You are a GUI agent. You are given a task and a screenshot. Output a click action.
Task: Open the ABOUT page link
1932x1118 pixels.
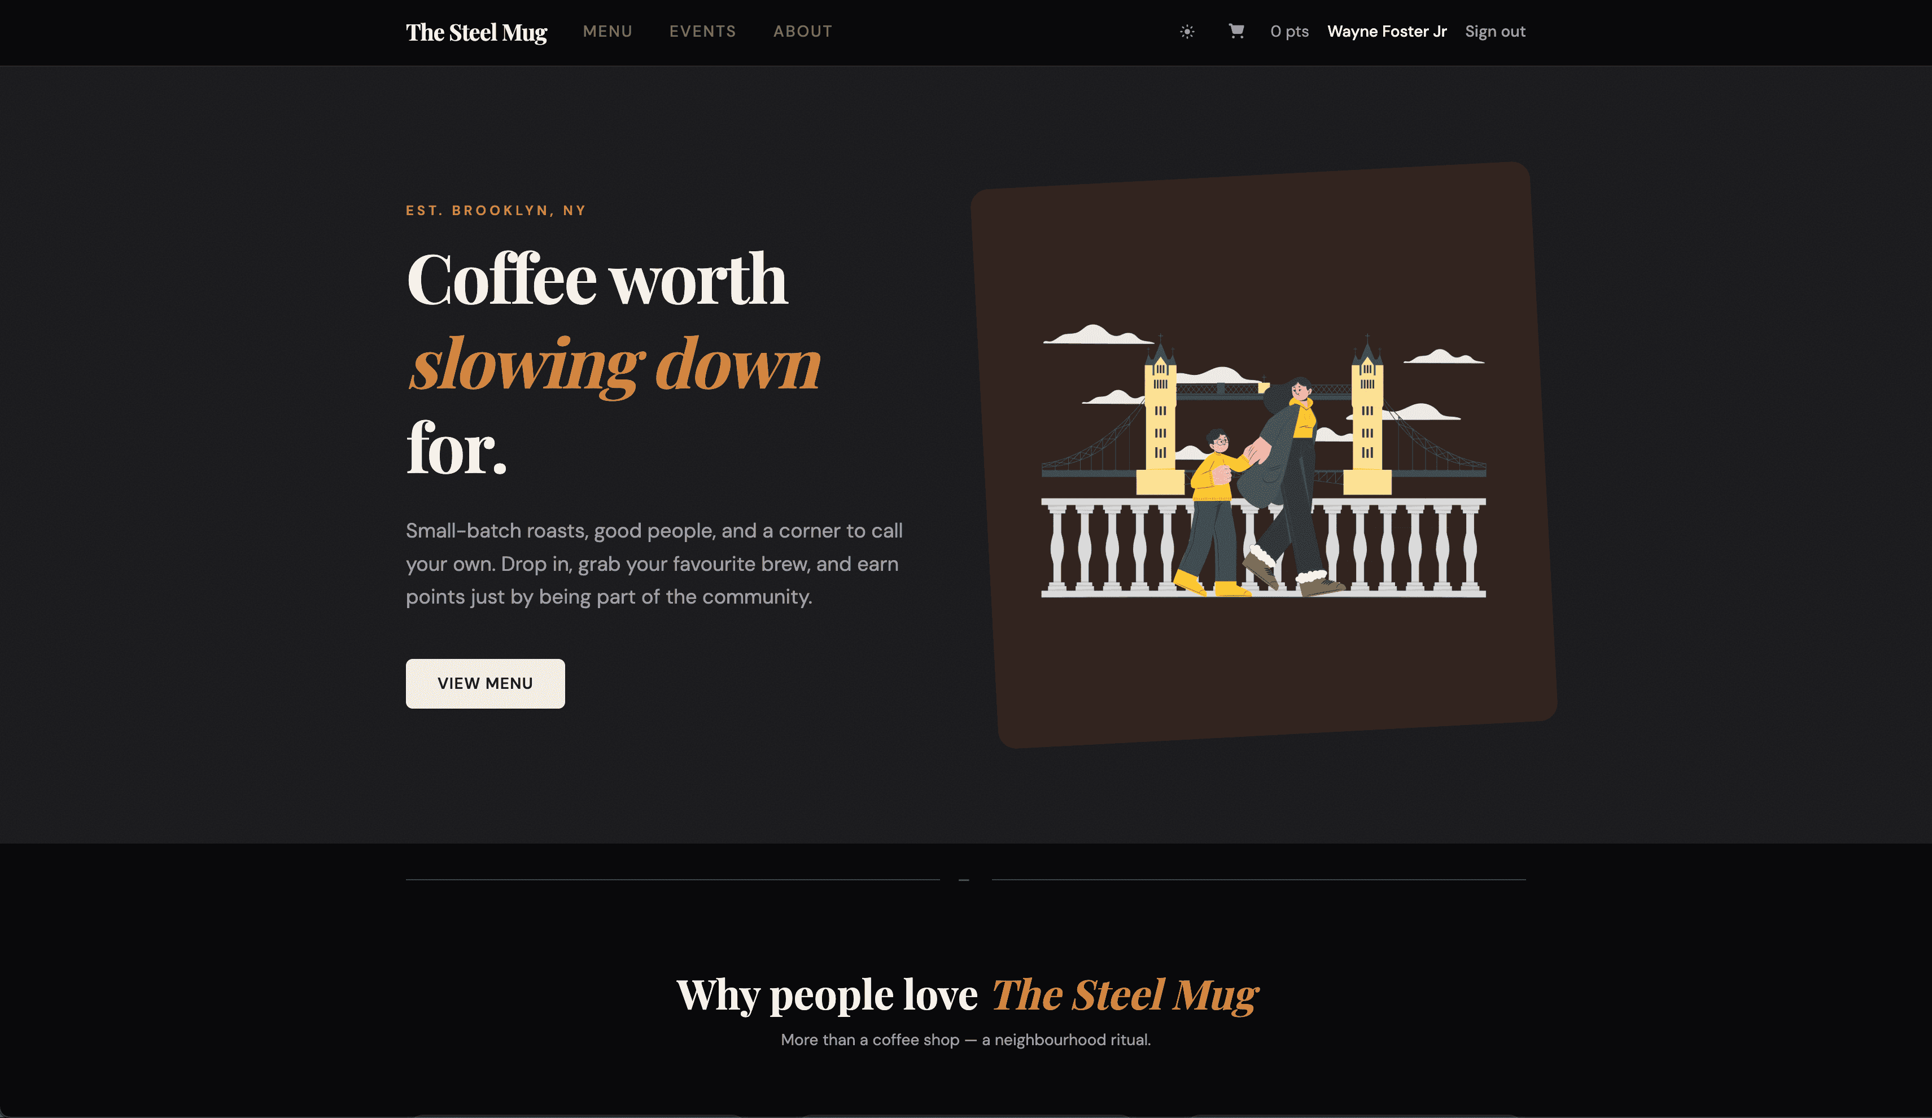(x=802, y=32)
